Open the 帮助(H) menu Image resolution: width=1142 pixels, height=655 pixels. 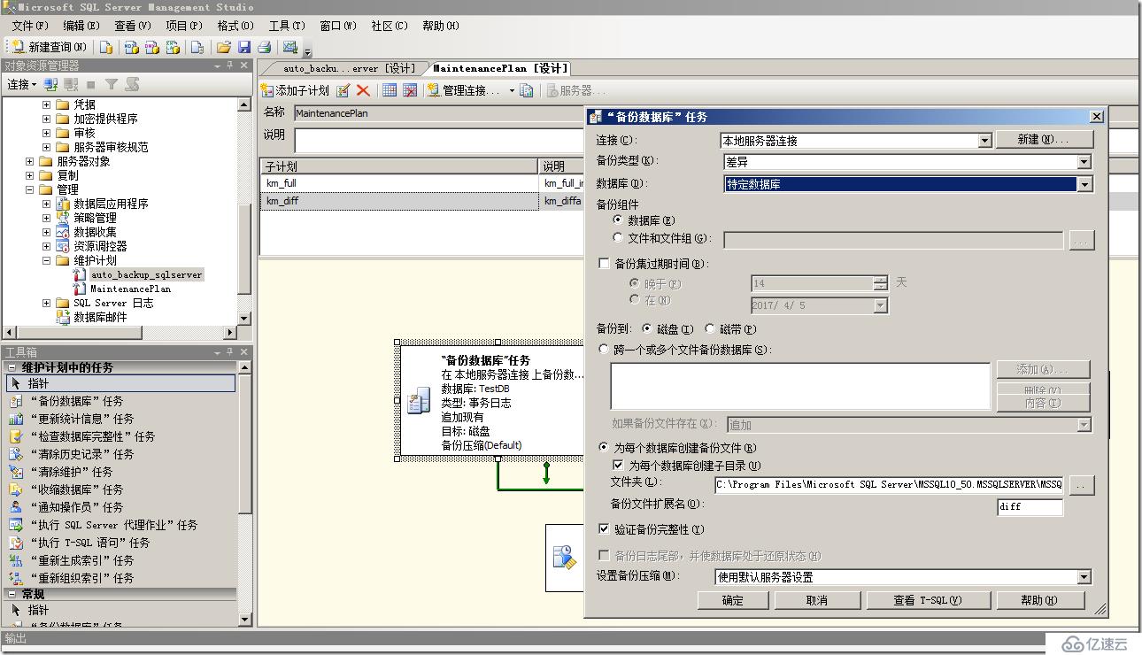(440, 26)
